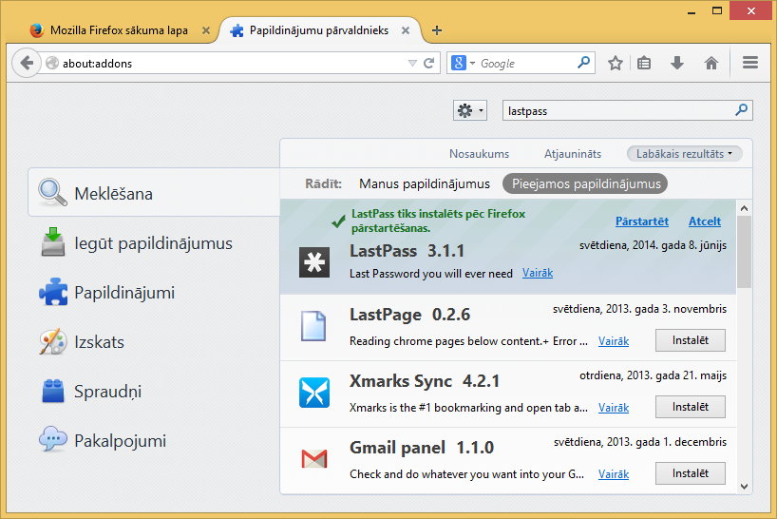Image resolution: width=777 pixels, height=519 pixels.
Task: Select the Gmail panel 1.1.0 title
Action: tap(422, 448)
